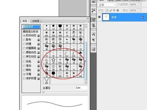147x110 pixels.
Task: Toggle the lock icon beside 散布
Action: click(x=39, y=40)
